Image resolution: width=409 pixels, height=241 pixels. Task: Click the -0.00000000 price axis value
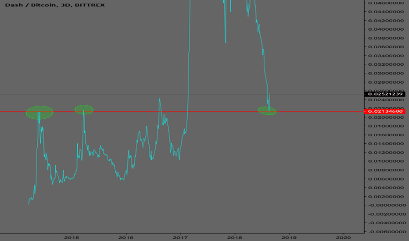click(387, 206)
